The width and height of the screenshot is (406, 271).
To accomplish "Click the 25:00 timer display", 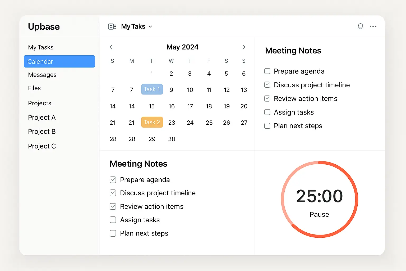I will coord(319,196).
